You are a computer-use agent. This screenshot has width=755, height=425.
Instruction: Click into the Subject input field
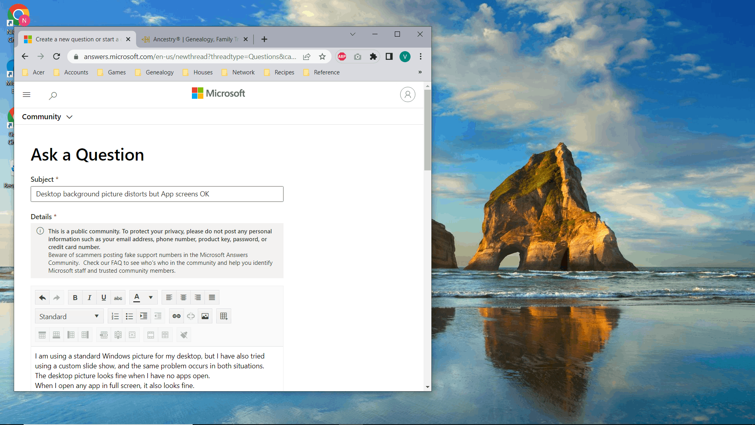157,194
